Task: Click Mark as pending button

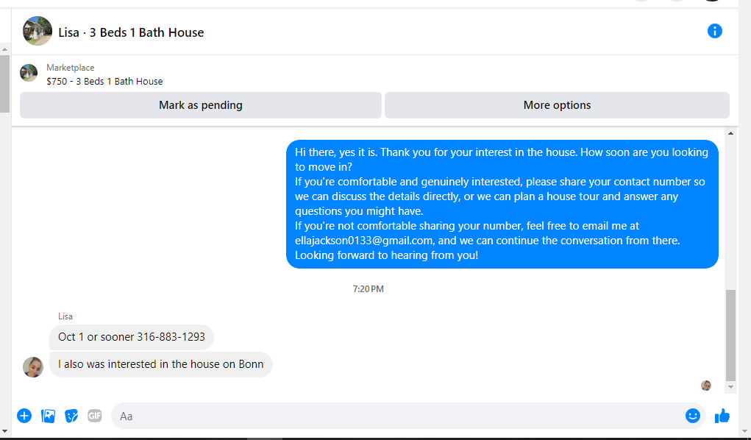Action: tap(201, 105)
